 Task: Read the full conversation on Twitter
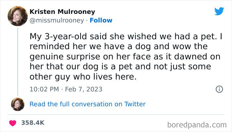click(x=87, y=104)
